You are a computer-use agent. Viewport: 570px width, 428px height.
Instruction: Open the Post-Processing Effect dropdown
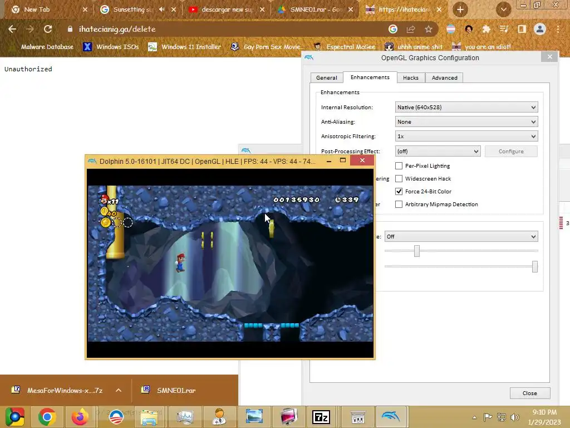coord(438,151)
